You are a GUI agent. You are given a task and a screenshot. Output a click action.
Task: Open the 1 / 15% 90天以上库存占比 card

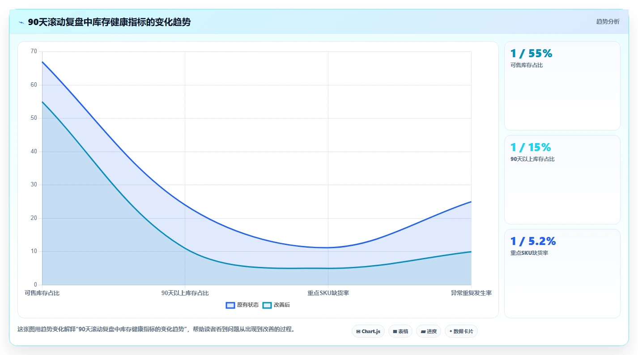[562, 180]
